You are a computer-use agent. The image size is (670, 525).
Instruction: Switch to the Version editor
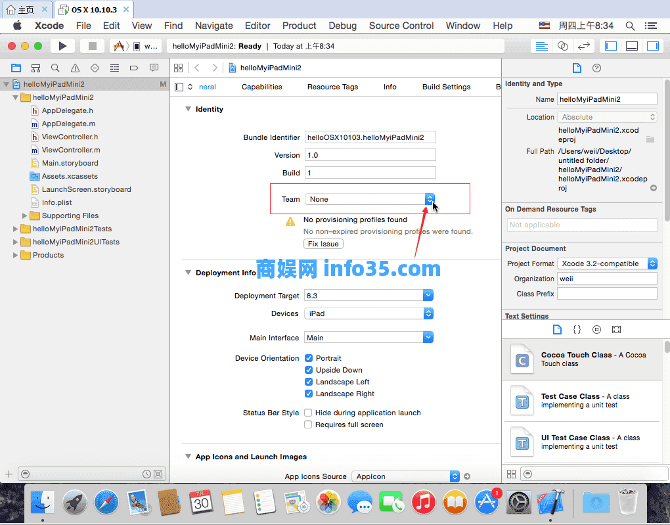pyautogui.click(x=584, y=46)
